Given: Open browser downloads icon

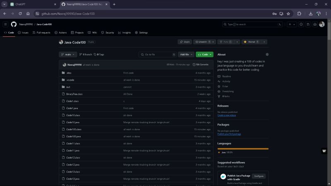Looking at the screenshot, I should 311,14.
